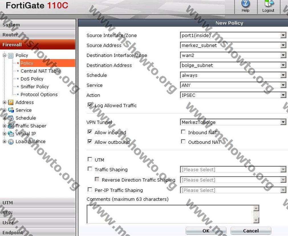
Task: Uncheck the Allow outbound checkbox
Action: coord(90,141)
